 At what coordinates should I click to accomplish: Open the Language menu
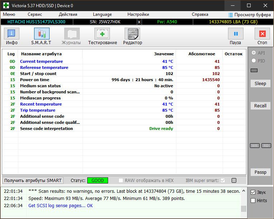(102, 14)
